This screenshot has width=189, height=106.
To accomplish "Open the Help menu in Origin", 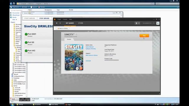I will [x=70, y=19].
